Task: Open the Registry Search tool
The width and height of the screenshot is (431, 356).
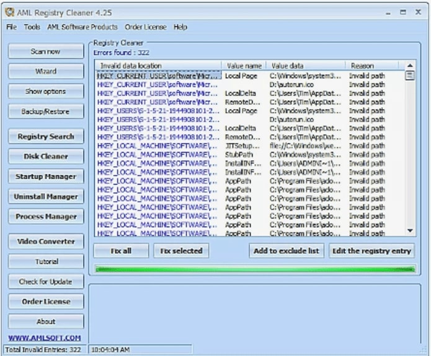Action: coord(45,136)
